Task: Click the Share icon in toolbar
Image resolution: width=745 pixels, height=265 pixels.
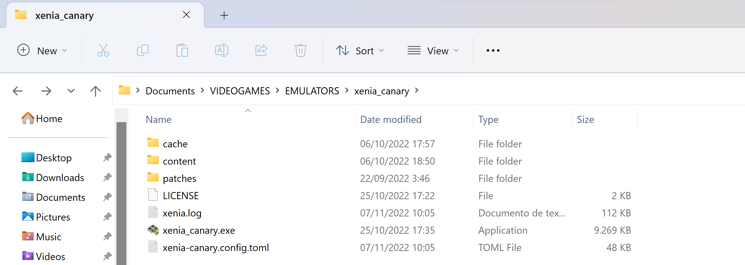Action: [261, 50]
